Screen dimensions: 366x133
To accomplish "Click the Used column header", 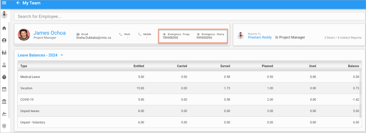I will (313, 66).
